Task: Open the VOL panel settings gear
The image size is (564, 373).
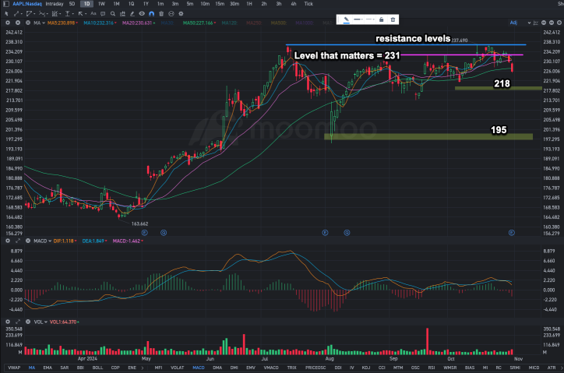Action: (8, 322)
